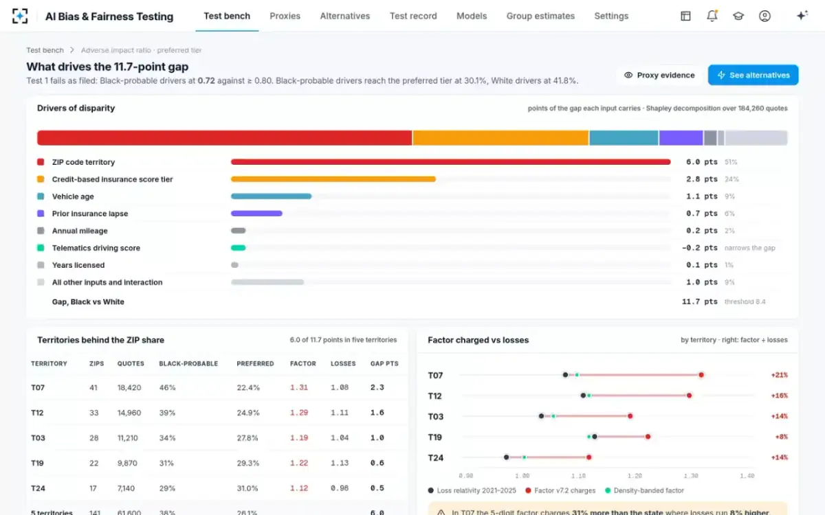Sort by FACTOR column header
The width and height of the screenshot is (825, 515).
(303, 363)
